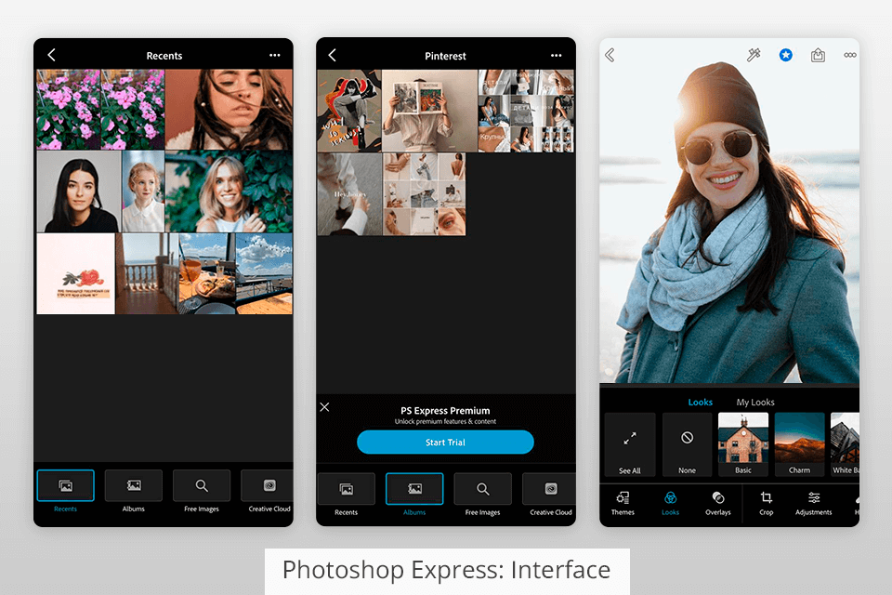Screen dimensions: 892x595
Task: Select Recents tab in the Recents screen
Action: [65, 492]
